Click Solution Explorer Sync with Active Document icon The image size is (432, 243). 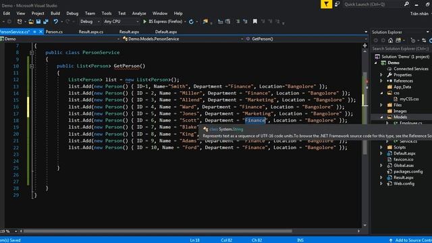[424, 40]
